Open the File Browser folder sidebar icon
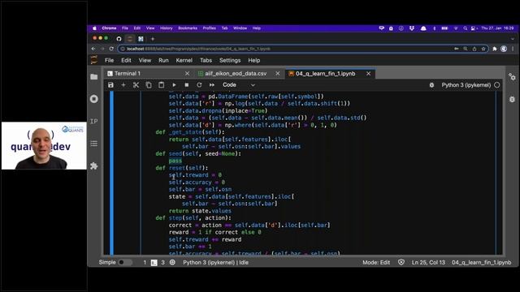 pos(94,77)
